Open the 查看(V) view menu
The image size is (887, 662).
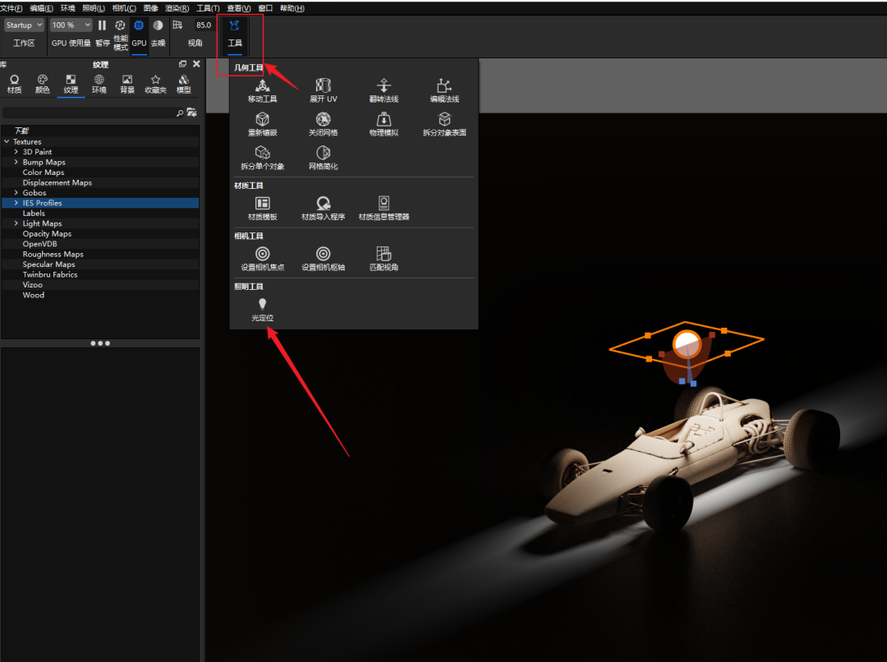239,8
